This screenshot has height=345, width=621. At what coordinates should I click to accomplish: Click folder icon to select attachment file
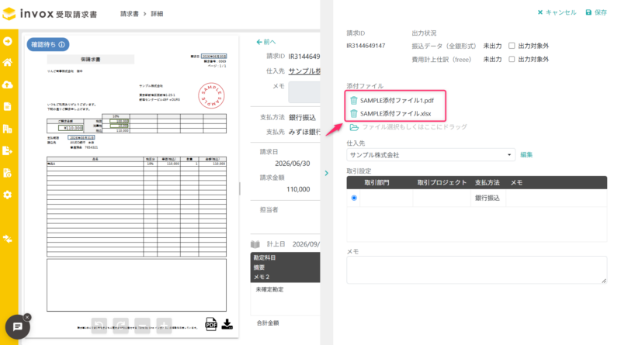pyautogui.click(x=354, y=127)
